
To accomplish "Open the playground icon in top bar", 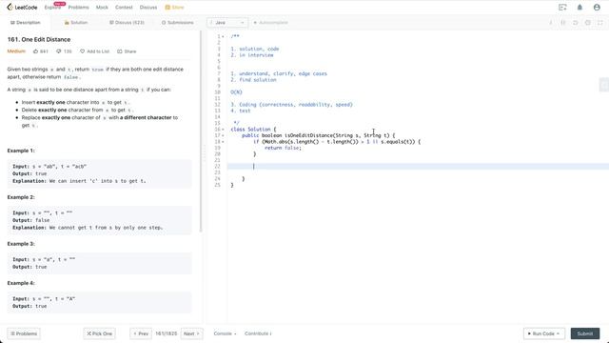I will coord(562,7).
